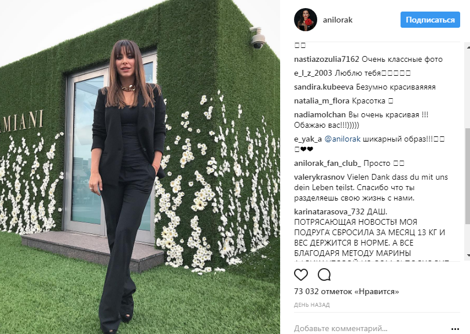
Task: View the 73 032 likes list
Action: (347, 291)
